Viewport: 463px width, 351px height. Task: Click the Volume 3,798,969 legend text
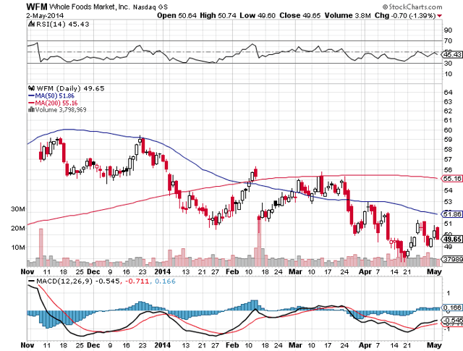pos(61,109)
